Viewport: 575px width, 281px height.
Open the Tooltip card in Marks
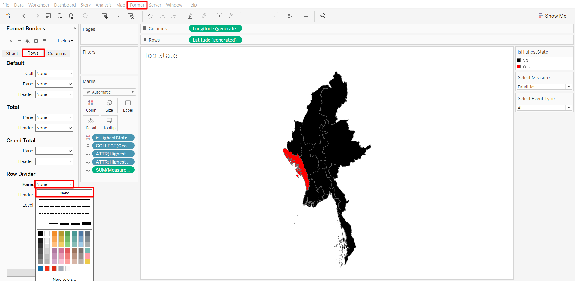109,123
